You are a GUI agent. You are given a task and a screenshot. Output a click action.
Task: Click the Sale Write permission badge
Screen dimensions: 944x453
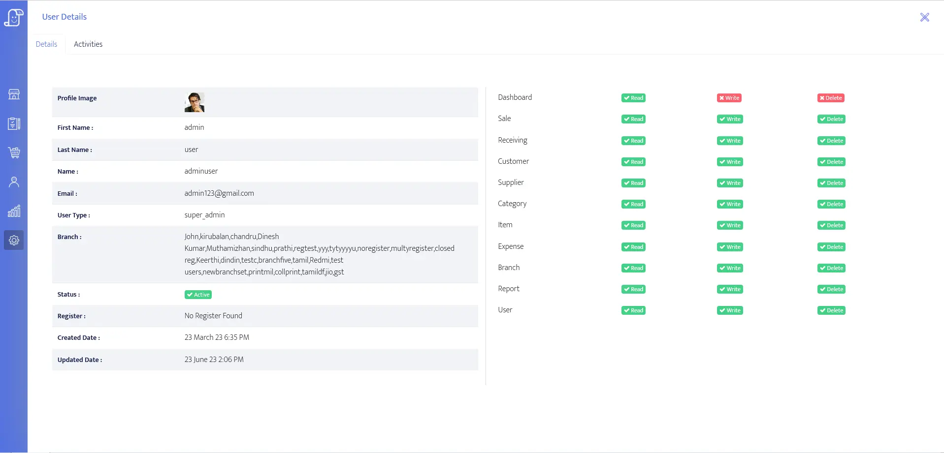[730, 119]
